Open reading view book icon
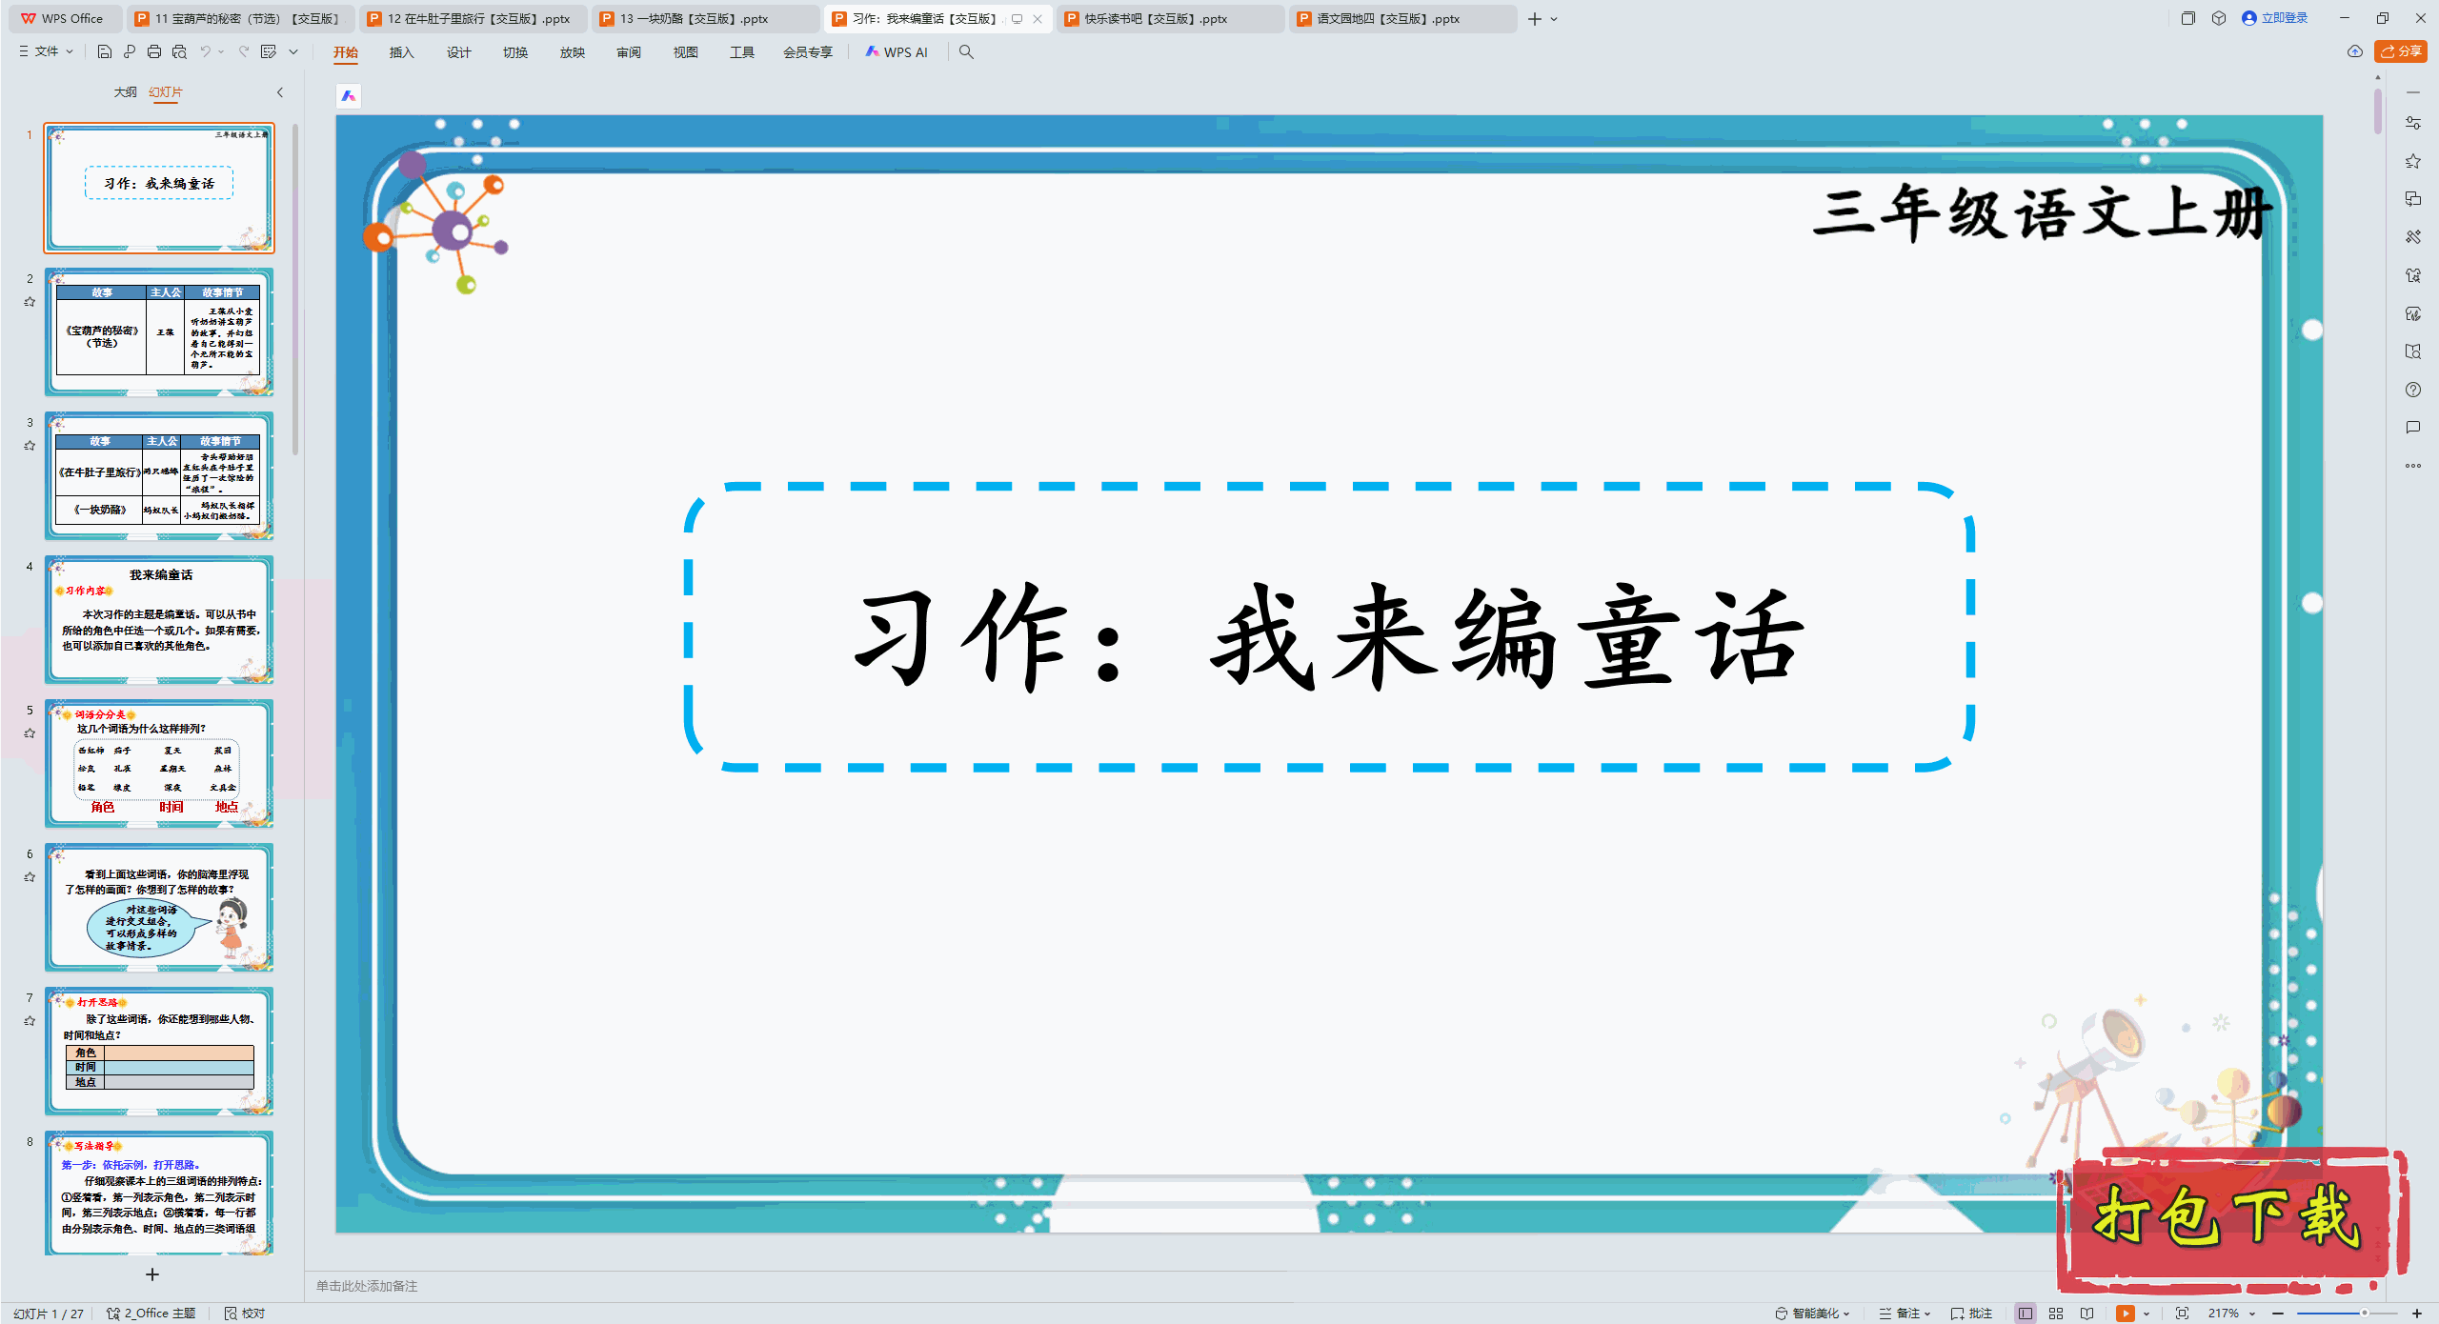This screenshot has height=1324, width=2439. (x=2087, y=1313)
